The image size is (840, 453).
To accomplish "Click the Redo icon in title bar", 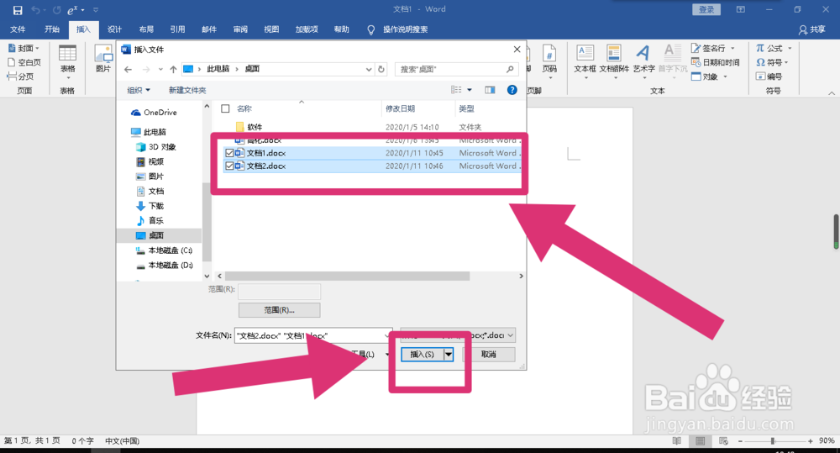I will [56, 10].
